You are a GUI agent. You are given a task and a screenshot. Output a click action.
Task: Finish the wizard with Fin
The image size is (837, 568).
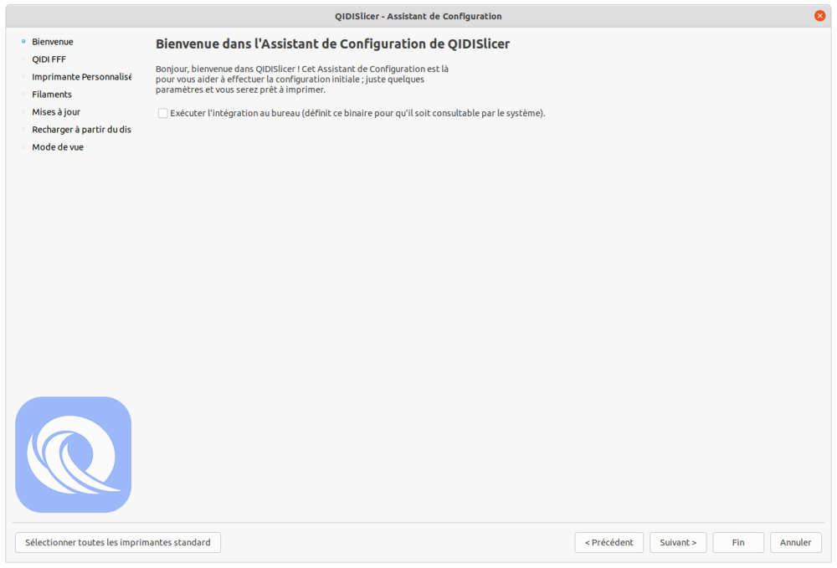click(738, 542)
